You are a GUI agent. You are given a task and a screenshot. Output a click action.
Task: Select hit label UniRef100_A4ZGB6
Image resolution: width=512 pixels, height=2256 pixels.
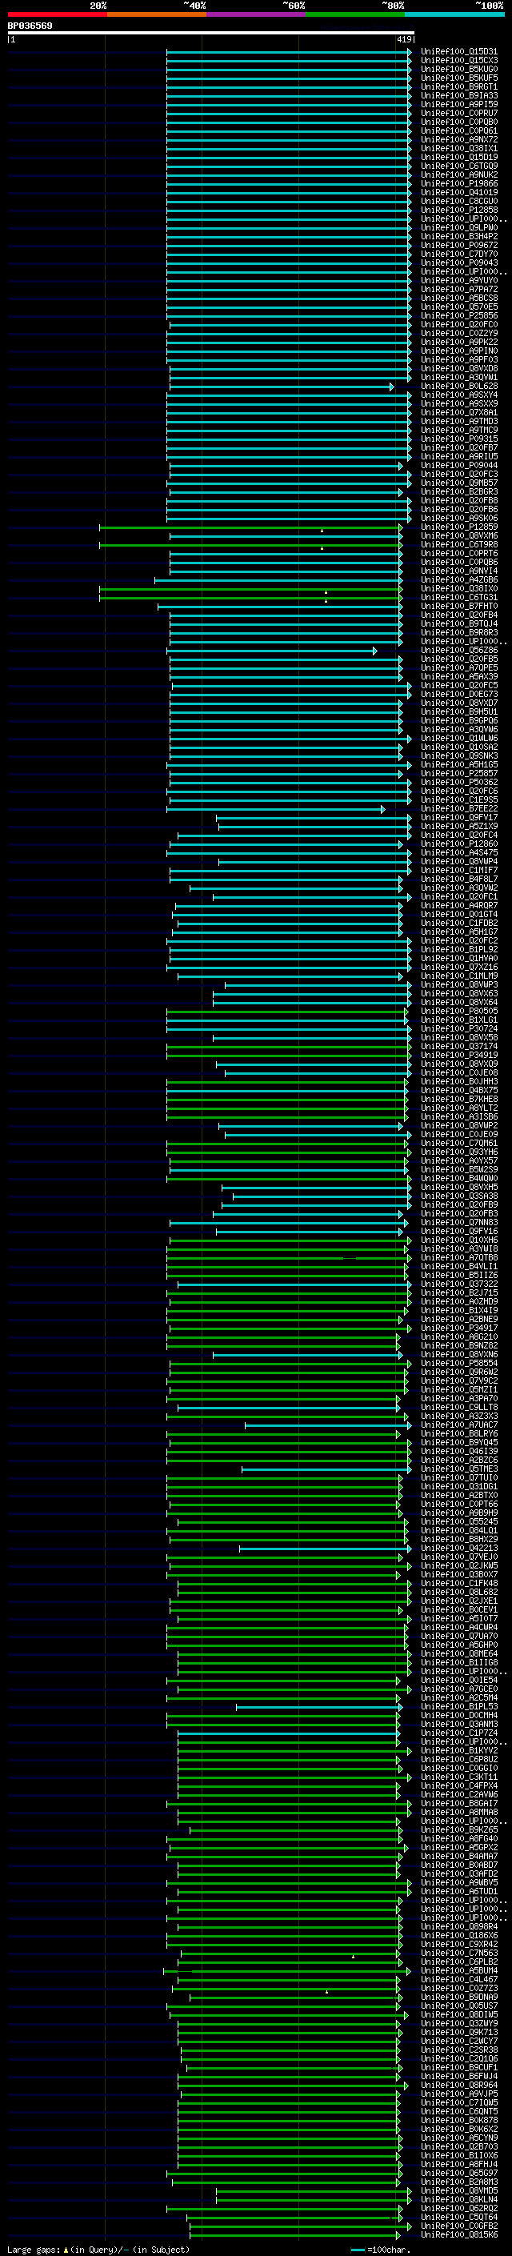[x=458, y=579]
